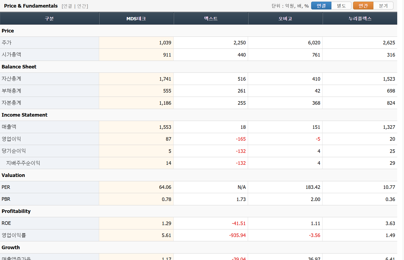Select the 자산총계 row label

(x=11, y=79)
